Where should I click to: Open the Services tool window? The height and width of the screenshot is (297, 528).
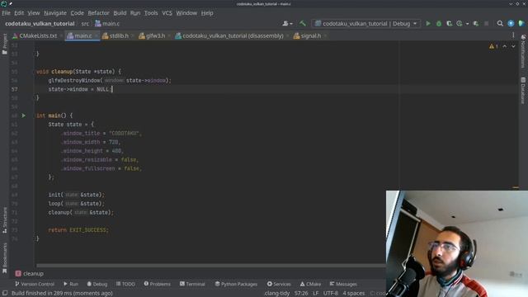pyautogui.click(x=279, y=284)
